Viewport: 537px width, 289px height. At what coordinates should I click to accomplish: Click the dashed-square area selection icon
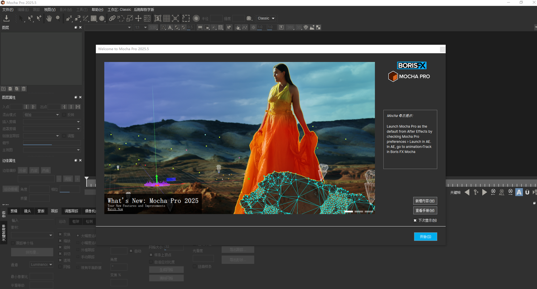pos(186,18)
